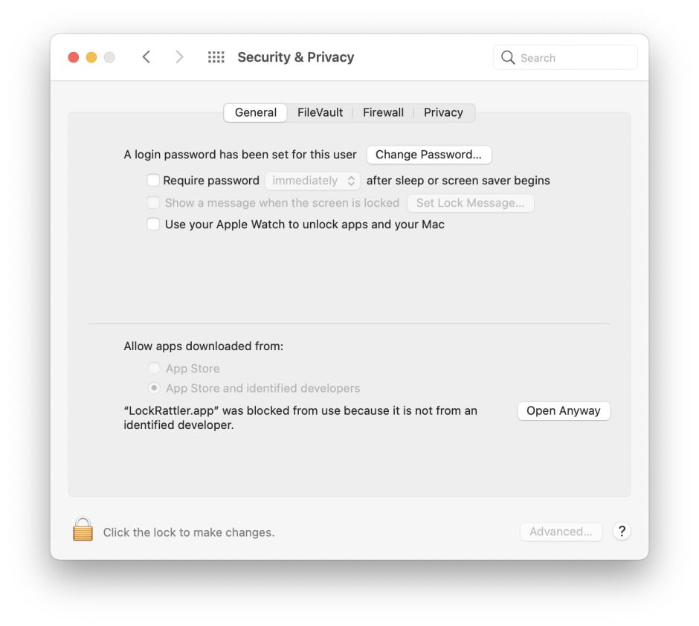Show all preferences grid icon
699x626 pixels.
(216, 57)
